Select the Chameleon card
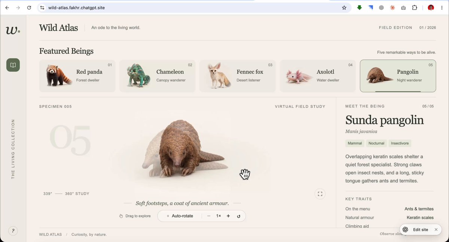This screenshot has width=449, height=242. click(x=157, y=76)
